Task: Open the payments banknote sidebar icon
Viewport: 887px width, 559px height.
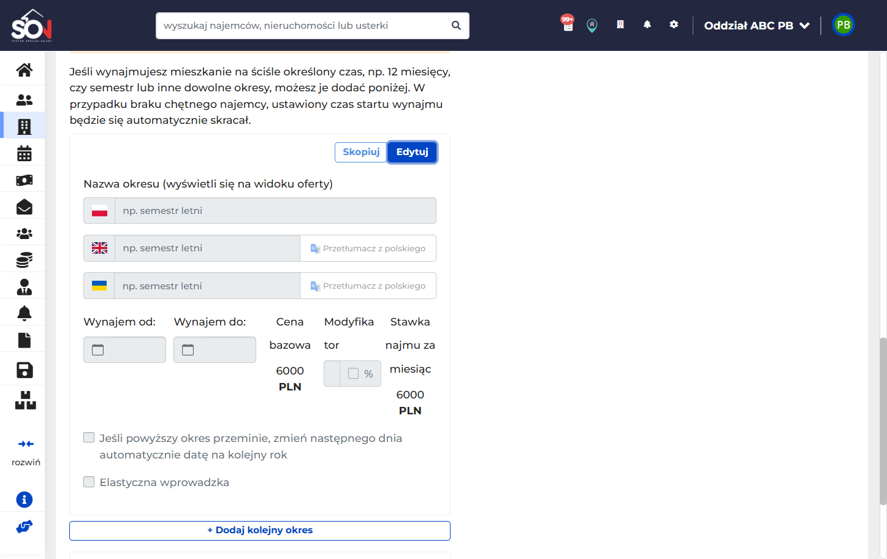Action: [25, 180]
